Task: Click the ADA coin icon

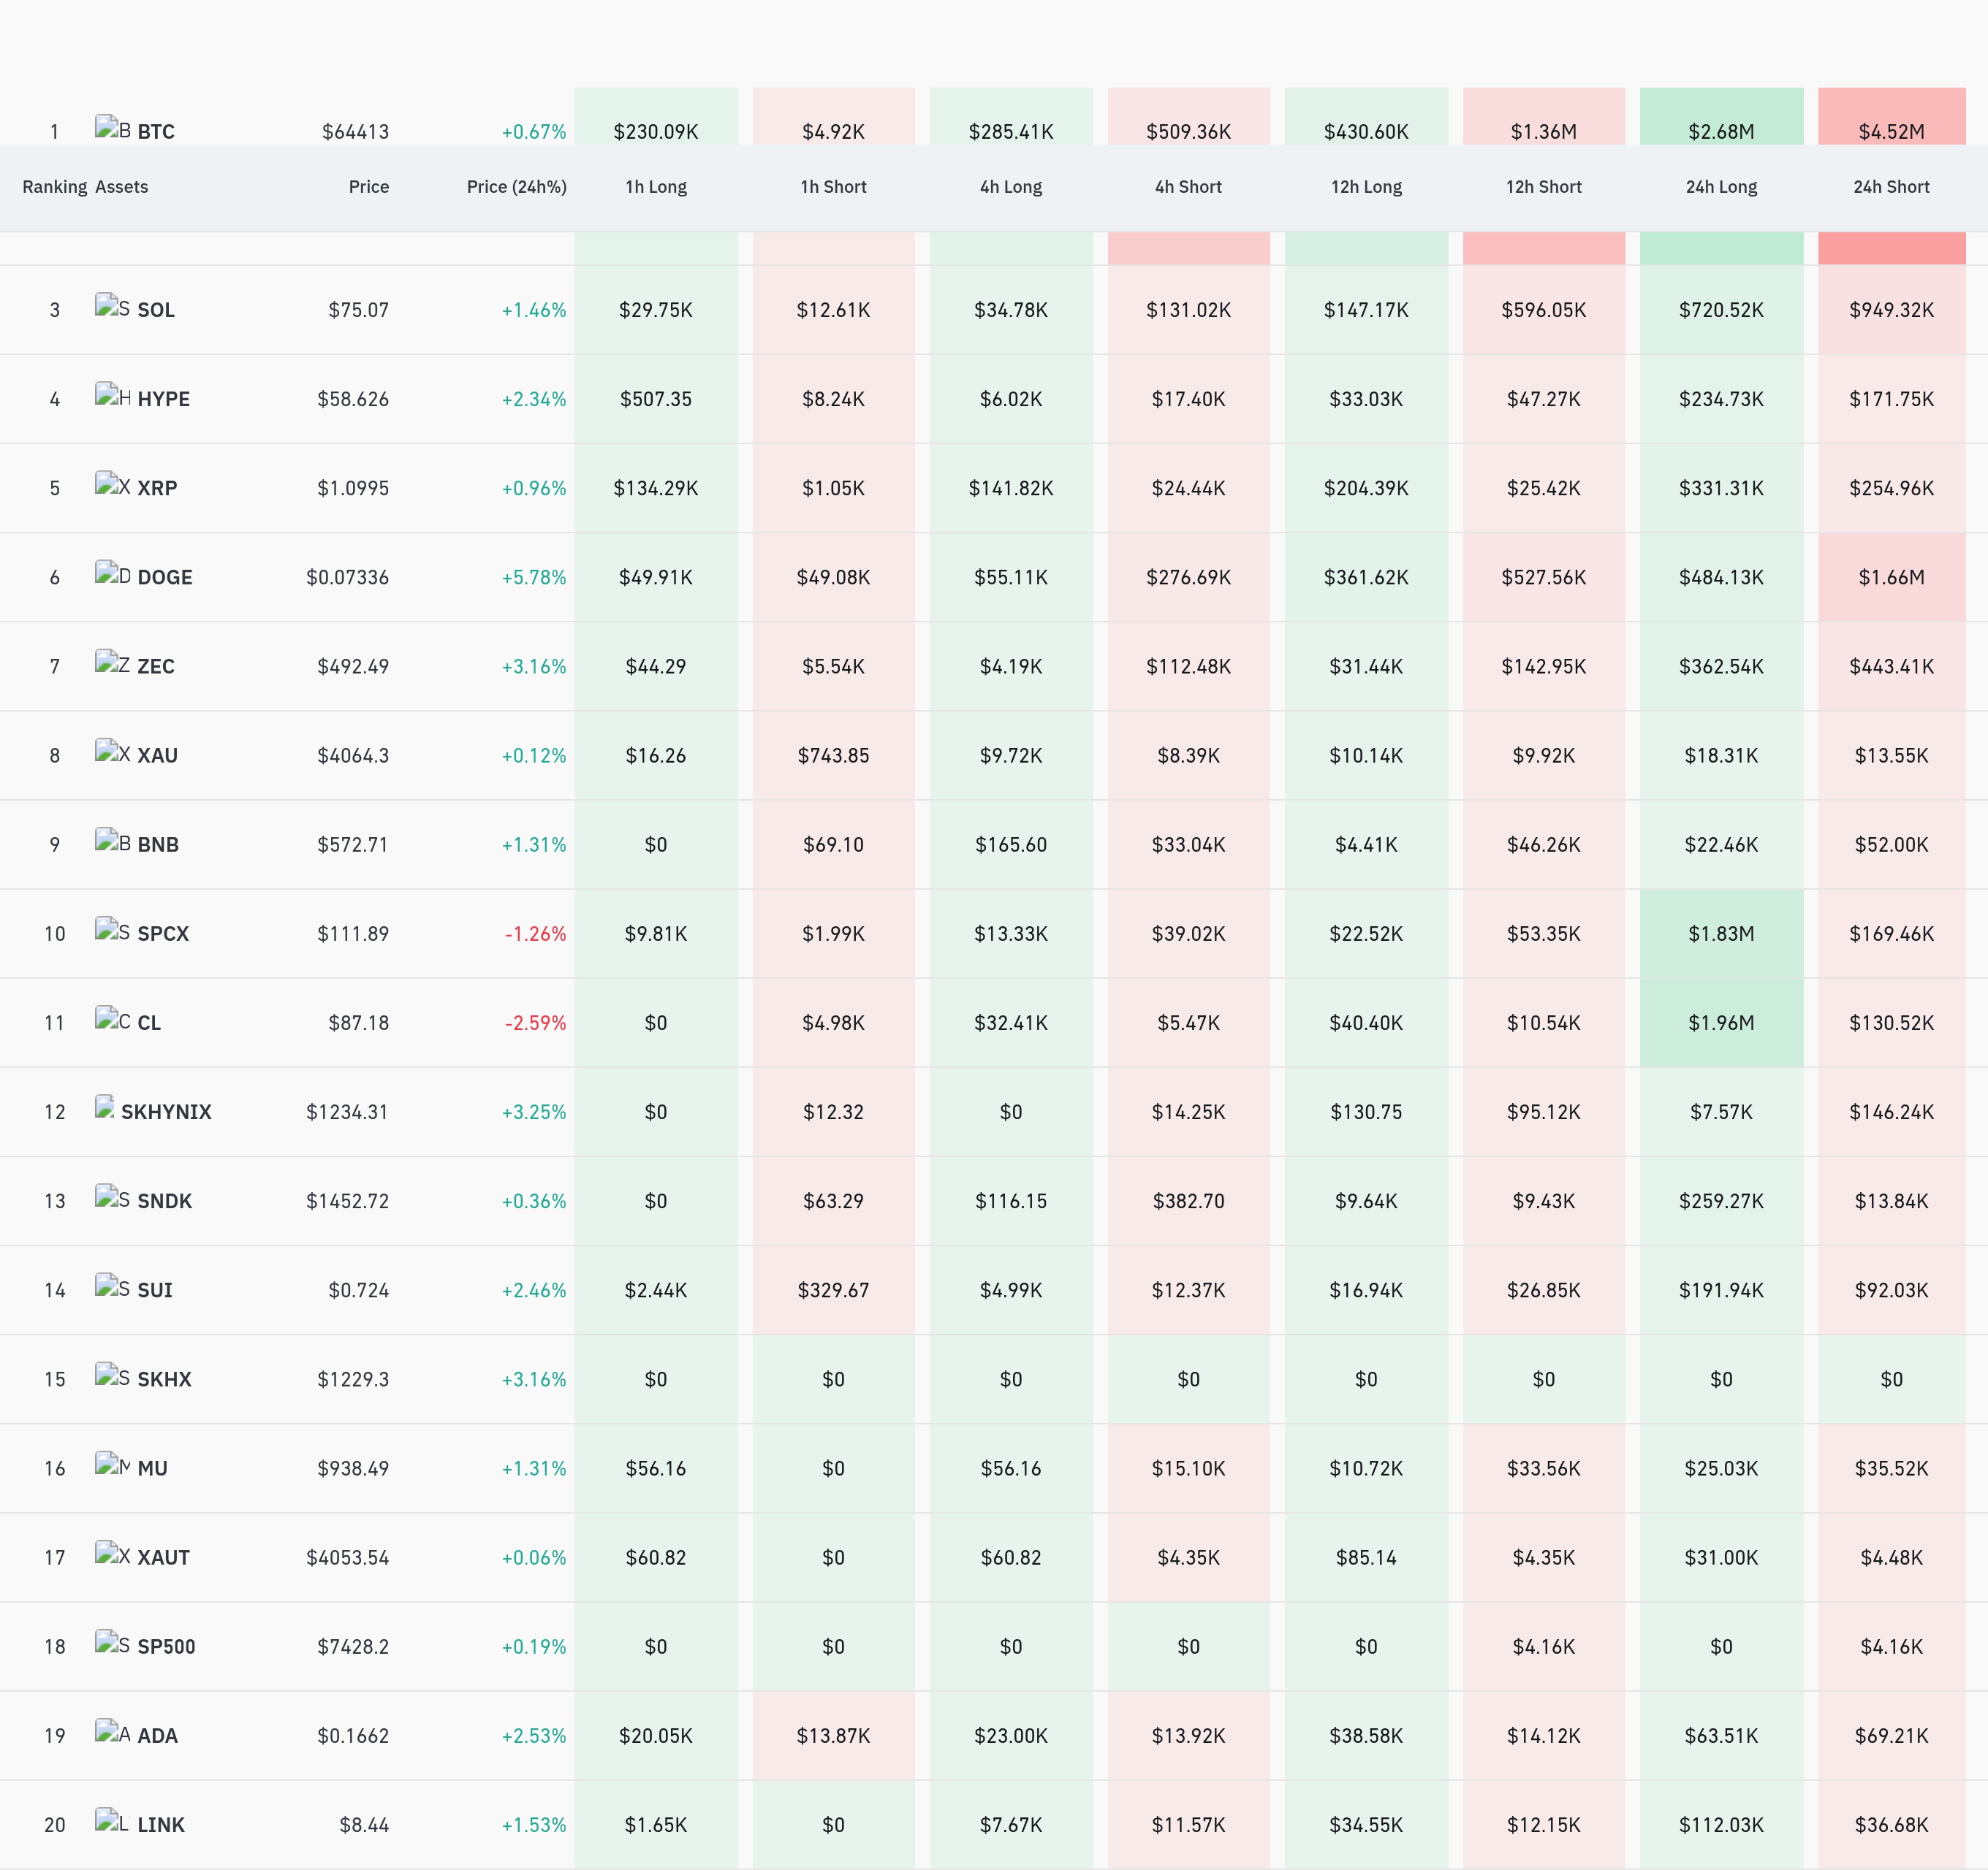Action: [x=112, y=1731]
